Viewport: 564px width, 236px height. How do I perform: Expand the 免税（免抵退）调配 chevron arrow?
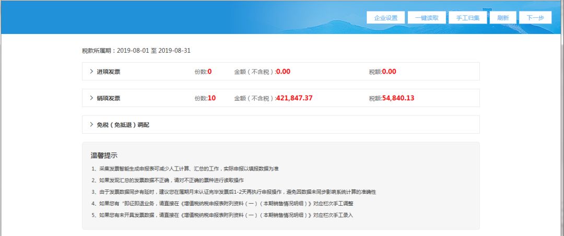(x=91, y=125)
